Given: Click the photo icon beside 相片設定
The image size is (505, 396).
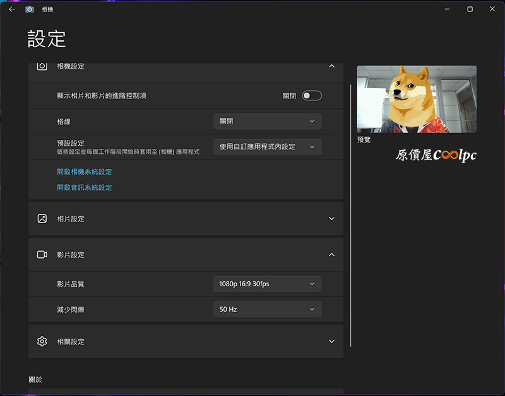Looking at the screenshot, I should (x=42, y=218).
